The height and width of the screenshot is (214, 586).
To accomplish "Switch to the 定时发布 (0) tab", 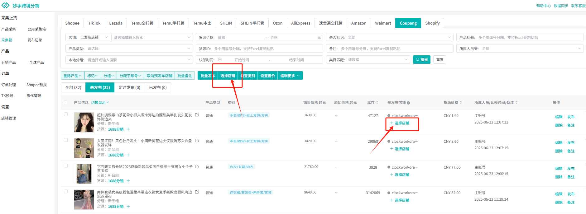I will coord(129,87).
